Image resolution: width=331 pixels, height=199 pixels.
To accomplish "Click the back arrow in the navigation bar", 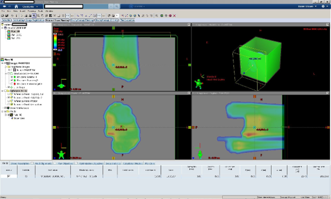I will [4, 6].
